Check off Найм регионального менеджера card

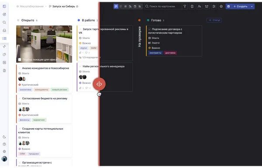click(80, 66)
